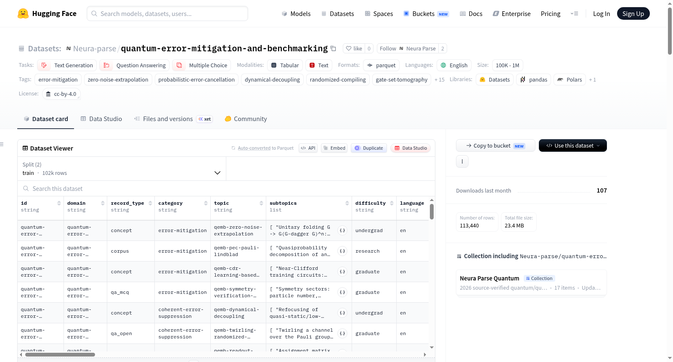The width and height of the screenshot is (673, 362).
Task: Sort by the record_type column
Action: [x=150, y=203]
